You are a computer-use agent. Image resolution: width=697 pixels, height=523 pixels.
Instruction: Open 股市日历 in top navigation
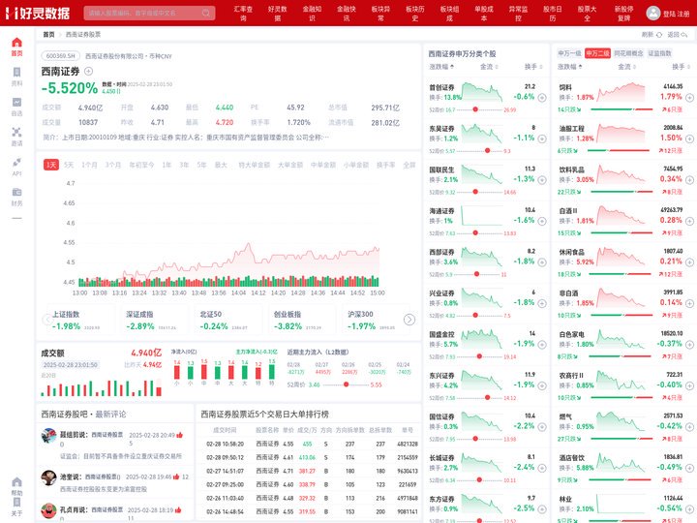[x=553, y=14]
